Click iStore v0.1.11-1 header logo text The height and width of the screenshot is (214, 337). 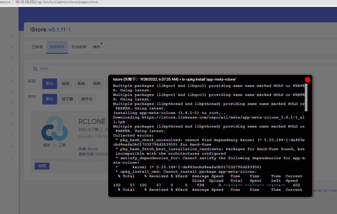[50, 30]
